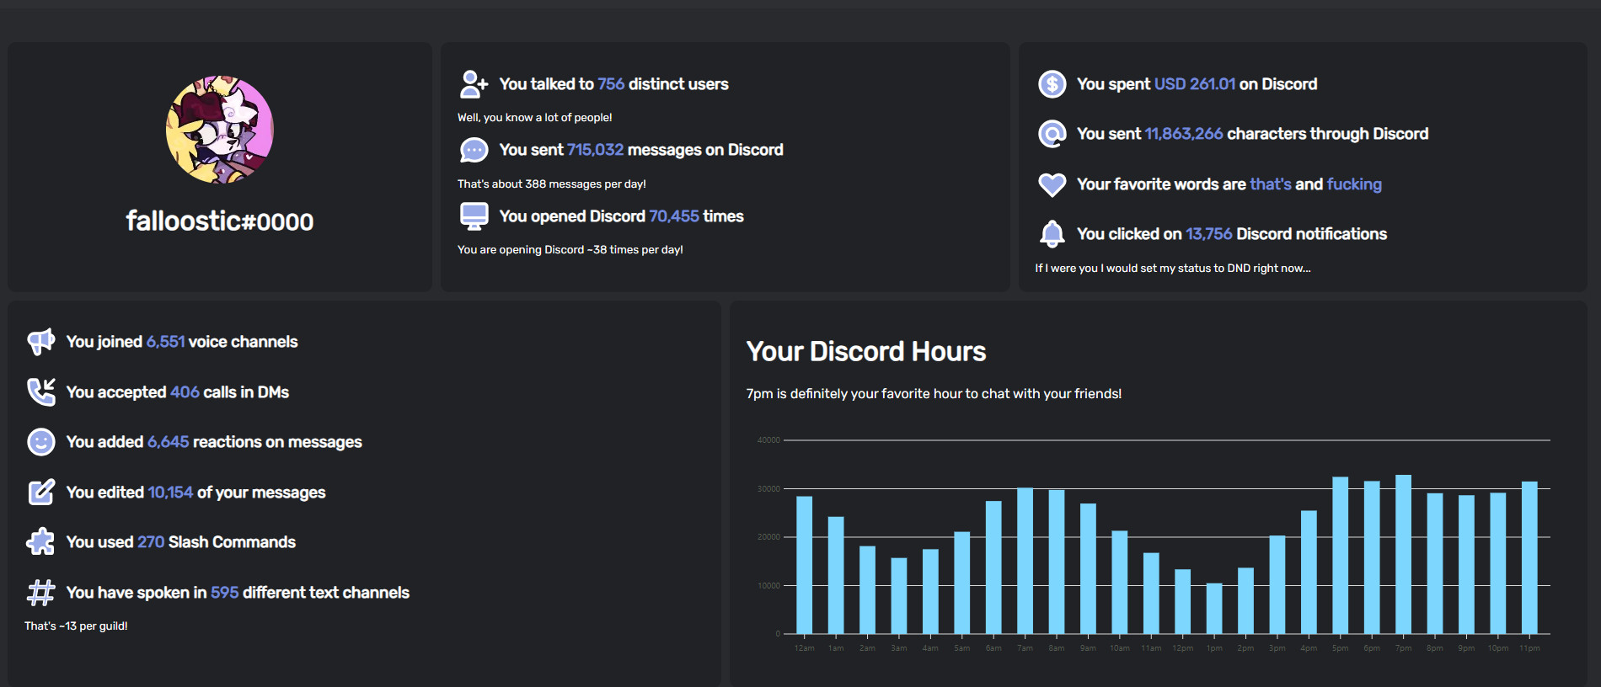Click the "Your Discord Hours" heading
Viewport: 1601px width, 687px height.
[866, 351]
